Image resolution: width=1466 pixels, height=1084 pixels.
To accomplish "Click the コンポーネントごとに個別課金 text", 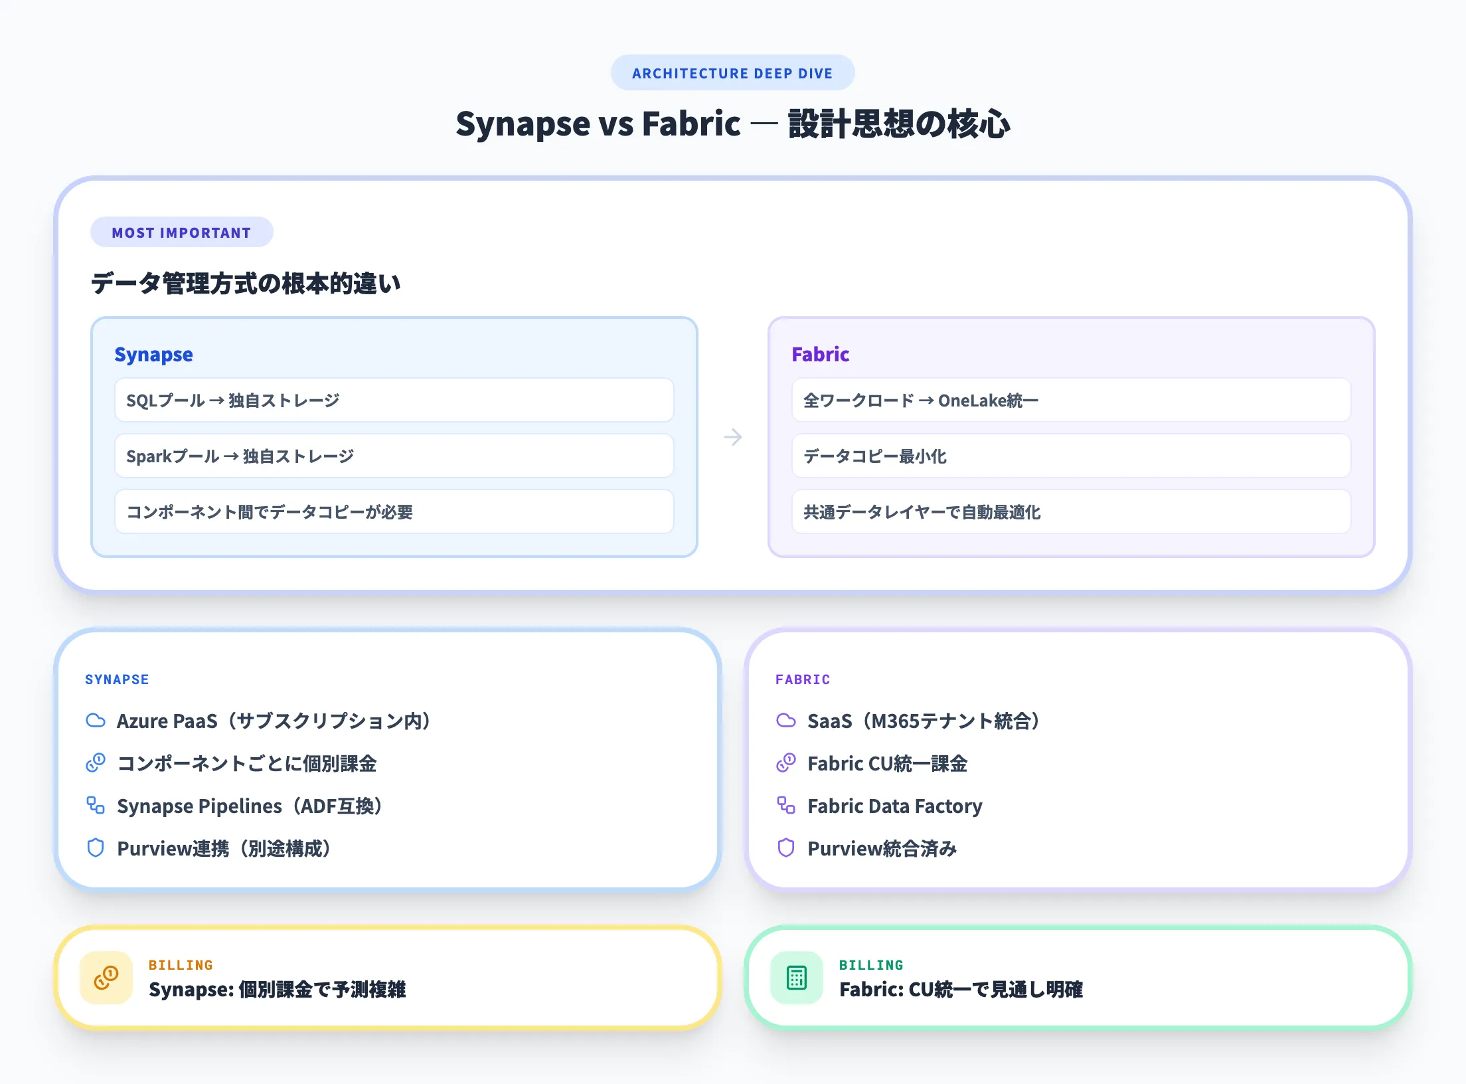I will pyautogui.click(x=247, y=764).
